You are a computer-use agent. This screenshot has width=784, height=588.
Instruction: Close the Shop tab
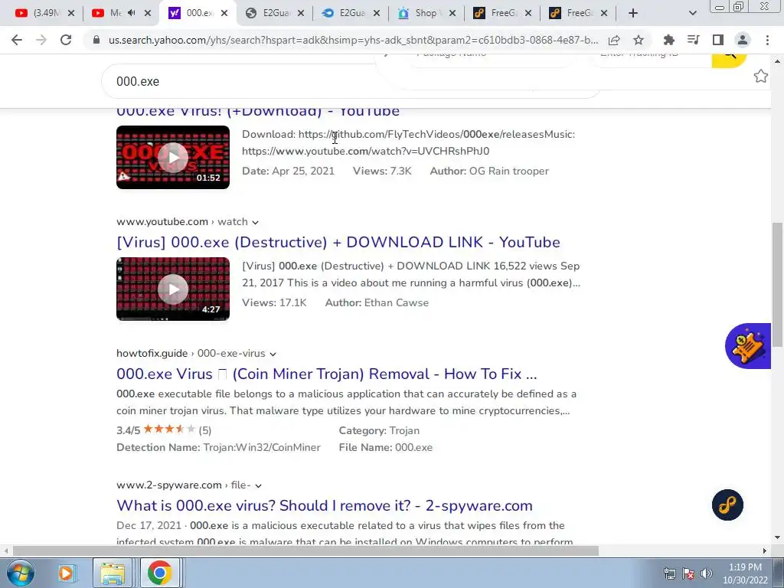point(452,13)
